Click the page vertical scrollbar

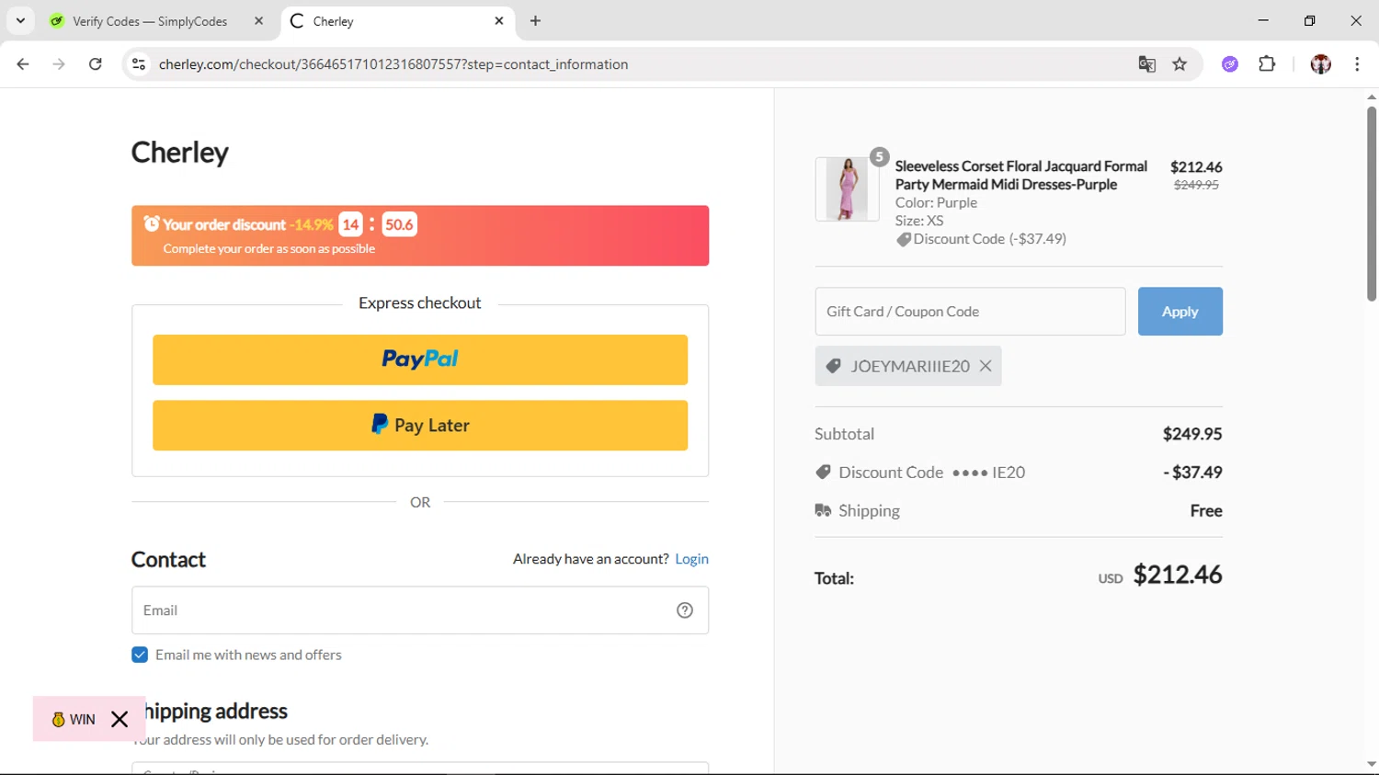(x=1371, y=203)
